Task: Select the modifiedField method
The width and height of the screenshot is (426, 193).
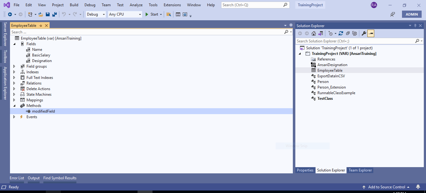Action: click(x=43, y=111)
